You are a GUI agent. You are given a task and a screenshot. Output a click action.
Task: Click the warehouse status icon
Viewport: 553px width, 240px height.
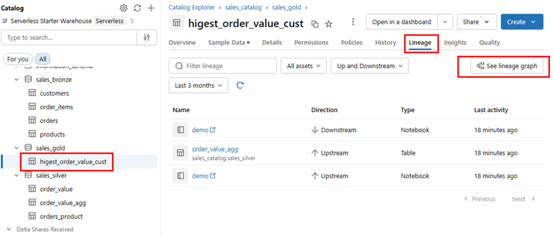tap(4, 21)
